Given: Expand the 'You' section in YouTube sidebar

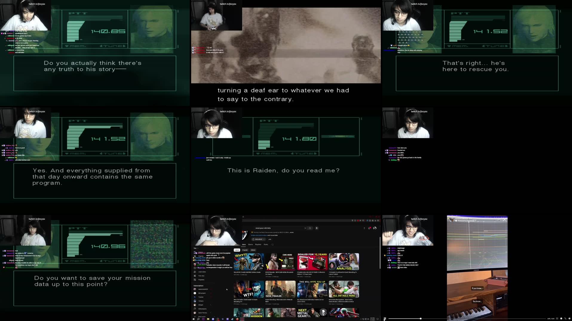Looking at the screenshot, I should 196,248.
